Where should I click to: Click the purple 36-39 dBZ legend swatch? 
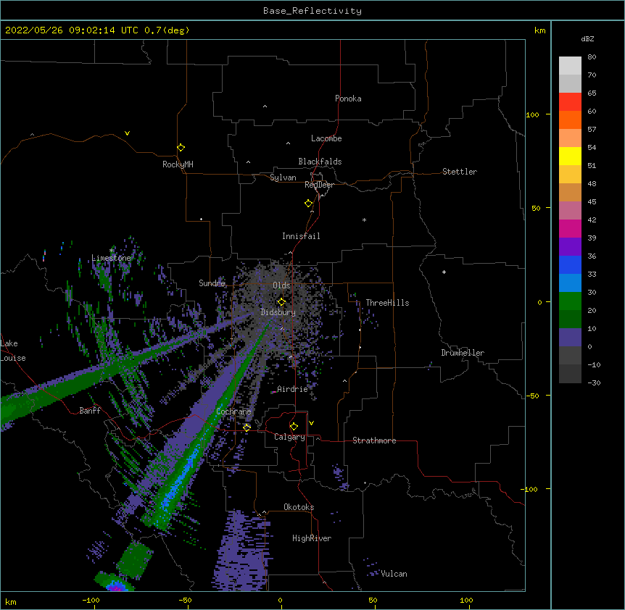click(x=570, y=247)
